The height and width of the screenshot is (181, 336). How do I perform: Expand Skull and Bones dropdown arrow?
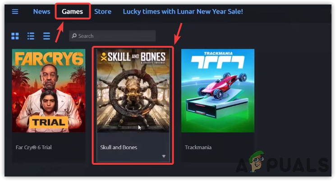coord(164,156)
